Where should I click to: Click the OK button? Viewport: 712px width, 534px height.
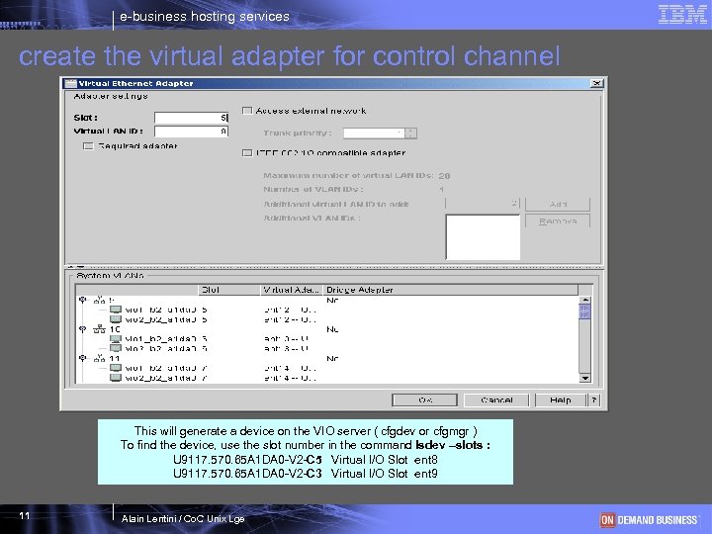click(x=424, y=400)
